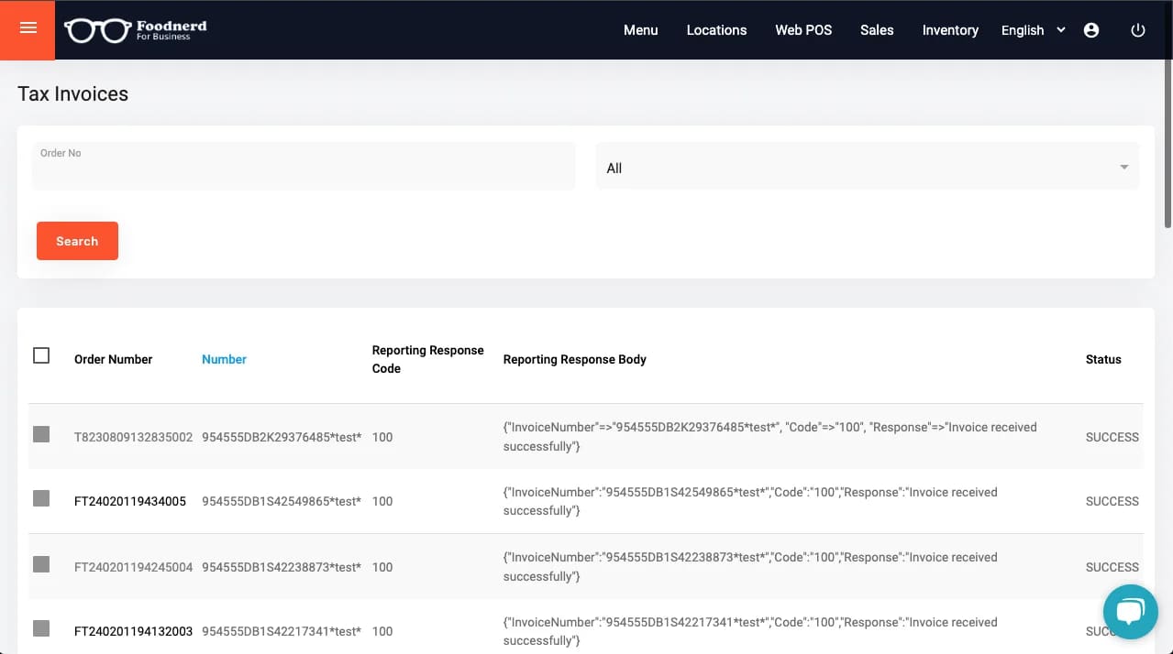Click the Foodnerd glasses logo
The height and width of the screenshot is (654, 1173).
136,30
